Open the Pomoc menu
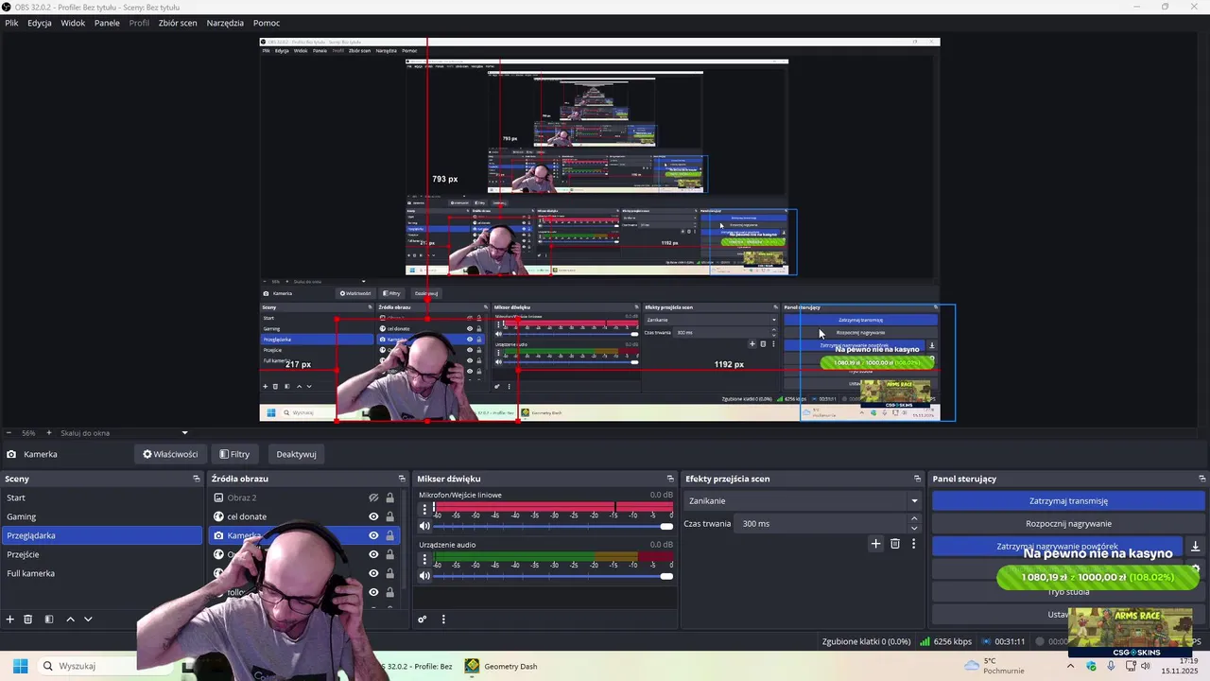The height and width of the screenshot is (681, 1210). pyautogui.click(x=267, y=23)
